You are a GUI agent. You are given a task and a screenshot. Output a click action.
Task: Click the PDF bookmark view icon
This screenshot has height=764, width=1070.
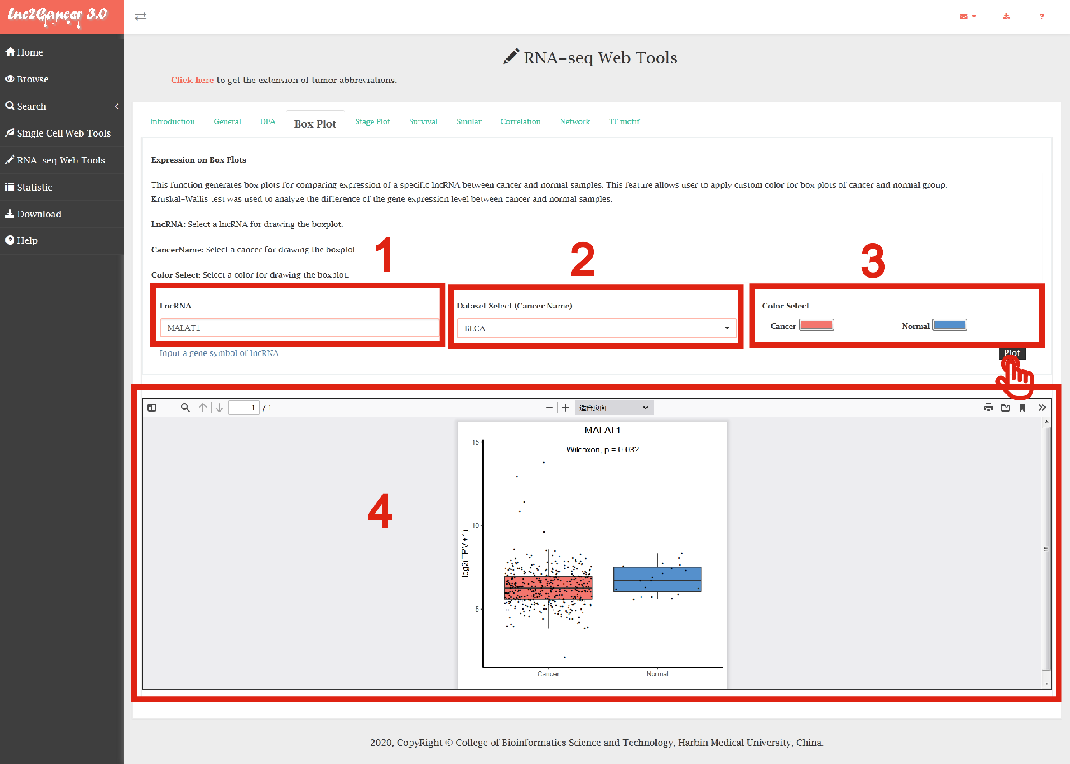pyautogui.click(x=1022, y=408)
